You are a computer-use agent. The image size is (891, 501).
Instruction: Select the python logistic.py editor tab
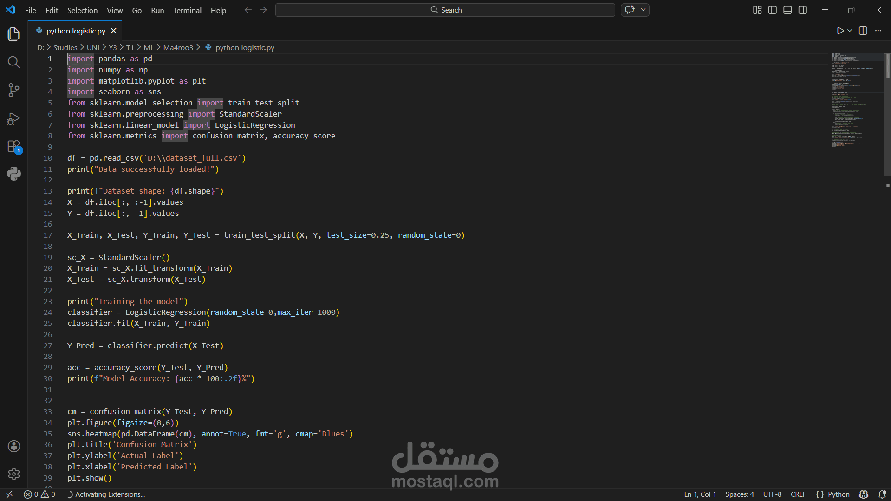tap(76, 31)
